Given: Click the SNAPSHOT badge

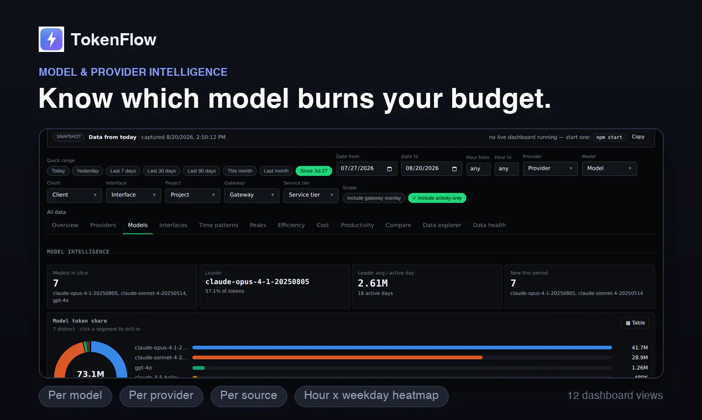Looking at the screenshot, I should click(x=69, y=136).
